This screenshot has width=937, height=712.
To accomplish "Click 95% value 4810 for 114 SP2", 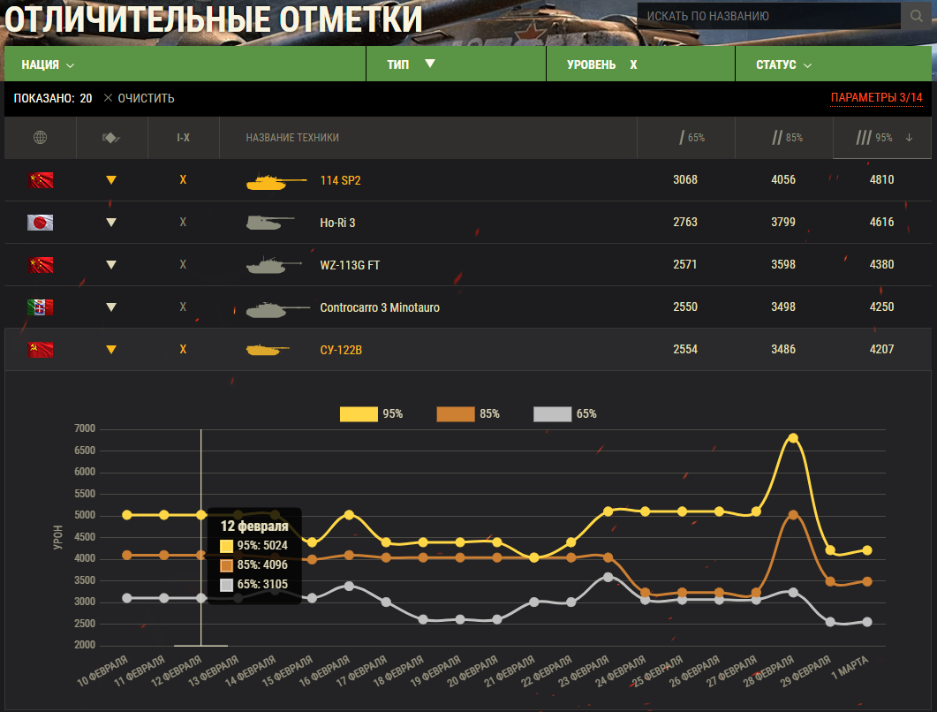I will coord(881,179).
